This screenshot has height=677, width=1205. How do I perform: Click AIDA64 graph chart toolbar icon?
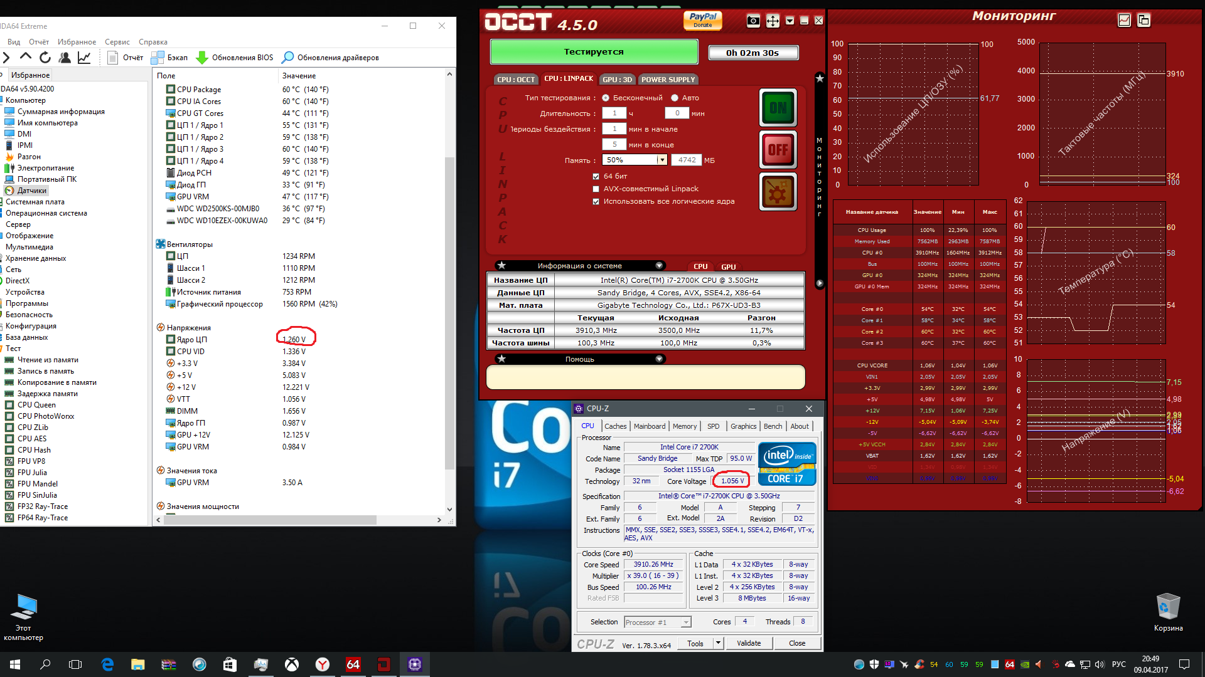click(x=84, y=58)
